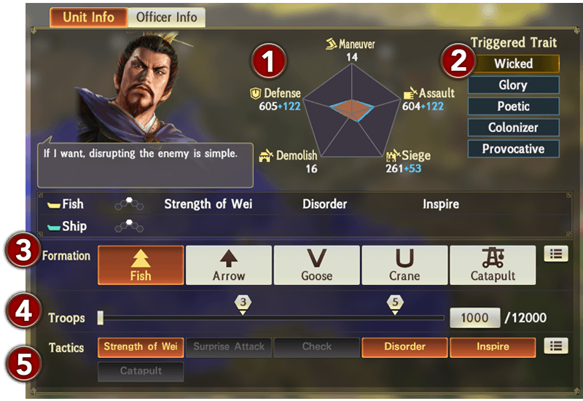
Task: Click the officer portrait
Action: coord(136,87)
